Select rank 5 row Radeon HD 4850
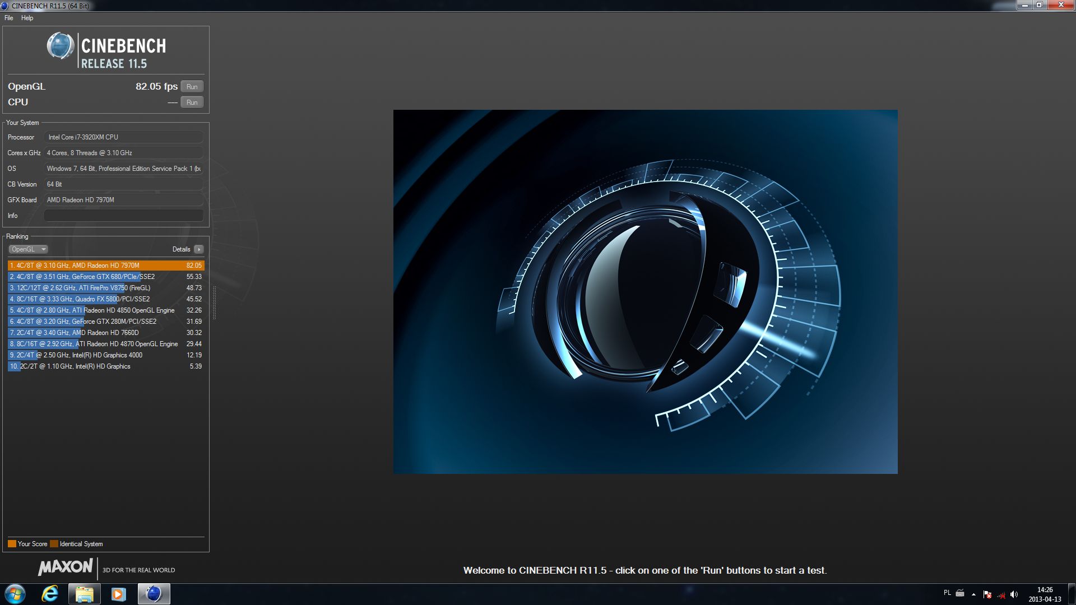This screenshot has height=605, width=1076. 106,310
